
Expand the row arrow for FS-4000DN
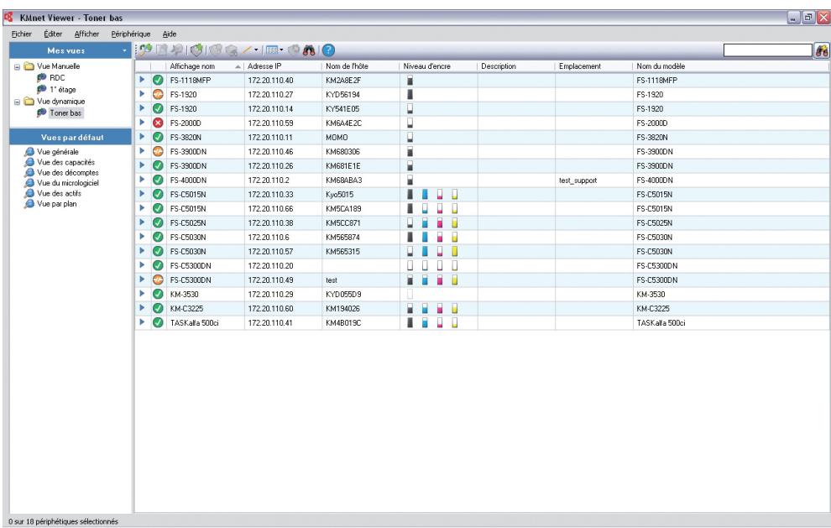click(x=142, y=180)
